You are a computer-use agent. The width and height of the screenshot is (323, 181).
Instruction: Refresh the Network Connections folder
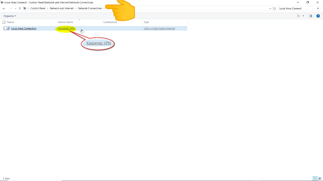pyautogui.click(x=274, y=9)
